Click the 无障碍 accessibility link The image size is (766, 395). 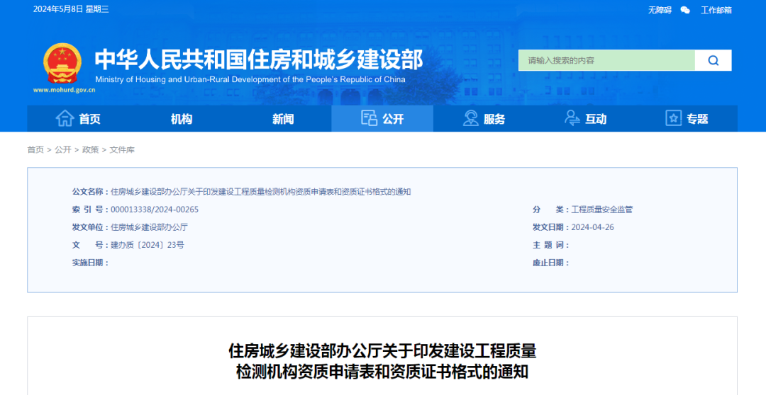coord(660,10)
